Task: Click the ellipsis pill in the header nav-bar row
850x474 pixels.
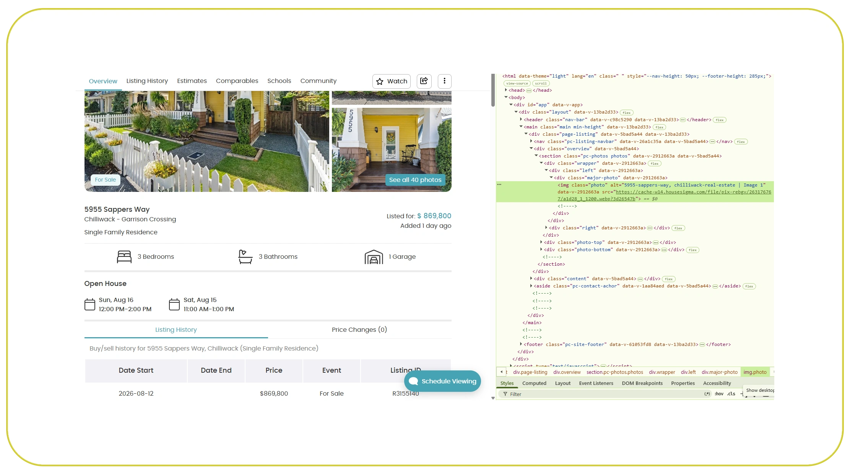Action: 683,120
